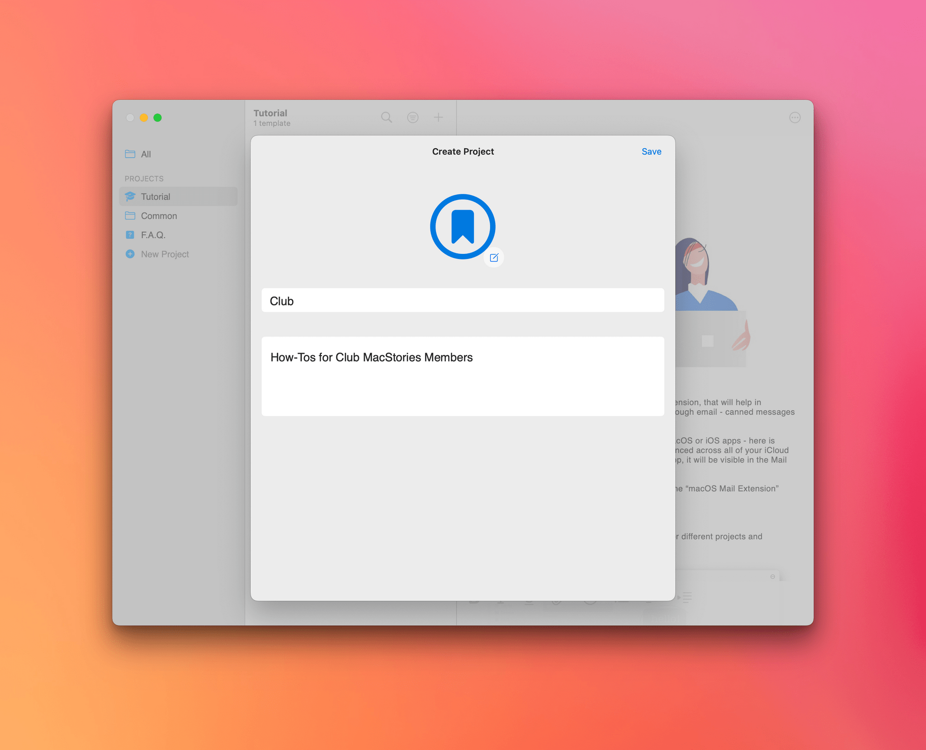Click the project name input field
This screenshot has height=750, width=926.
(x=463, y=300)
